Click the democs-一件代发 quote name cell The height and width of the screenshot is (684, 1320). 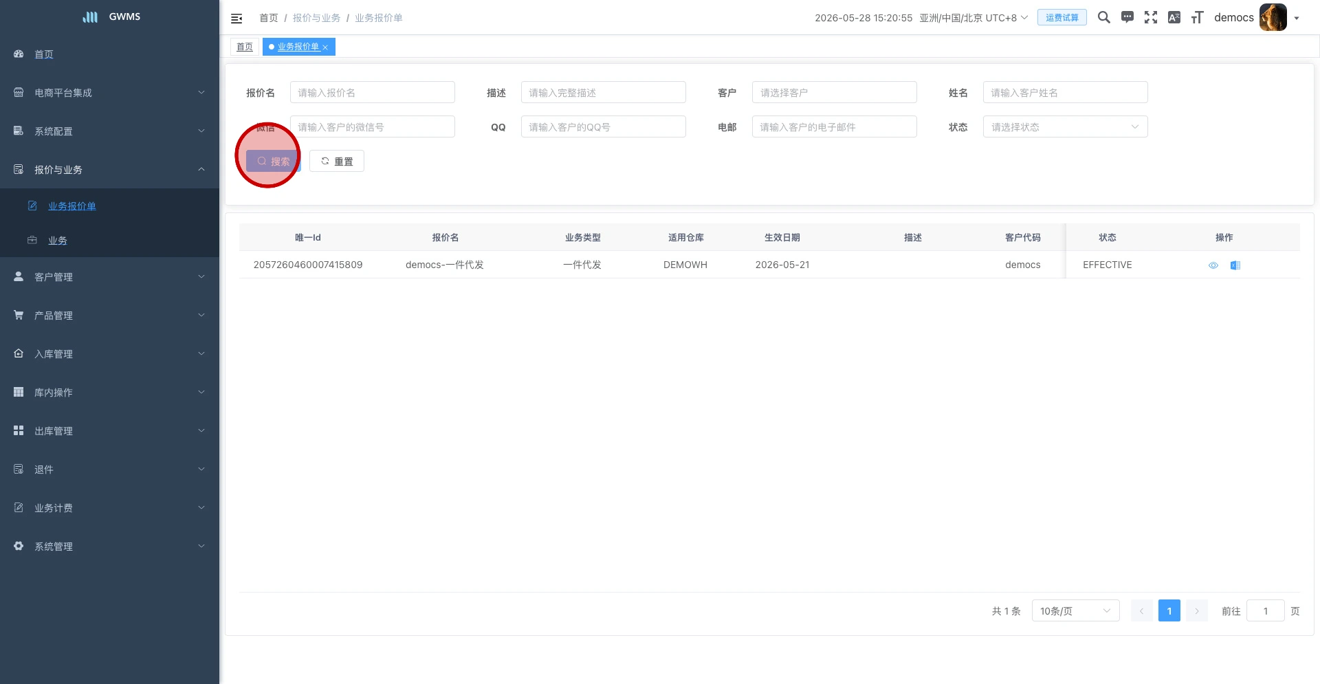click(445, 265)
